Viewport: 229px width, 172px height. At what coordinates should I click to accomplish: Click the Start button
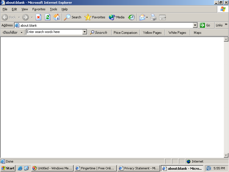click(x=8, y=168)
